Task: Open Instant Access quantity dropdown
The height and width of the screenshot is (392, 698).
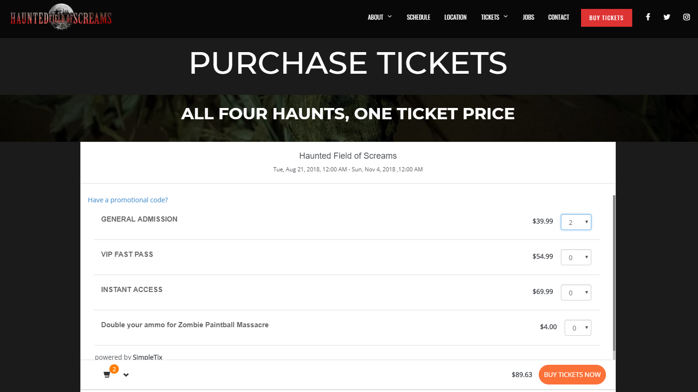Action: (576, 292)
